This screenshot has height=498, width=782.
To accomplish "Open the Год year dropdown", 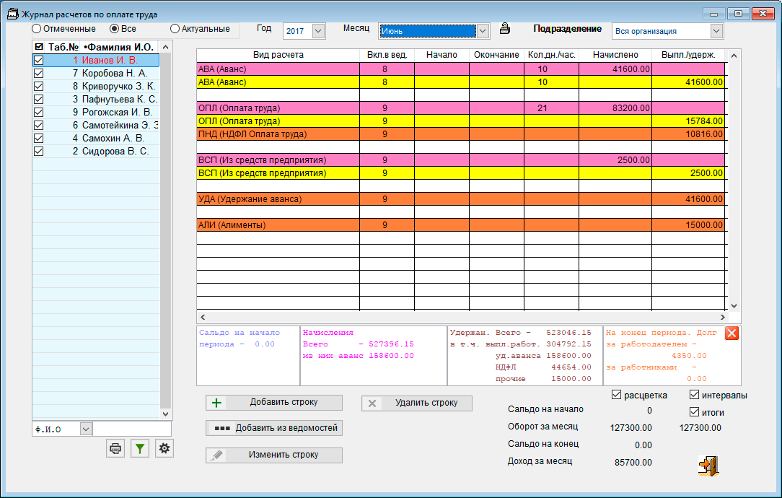I will [x=318, y=31].
